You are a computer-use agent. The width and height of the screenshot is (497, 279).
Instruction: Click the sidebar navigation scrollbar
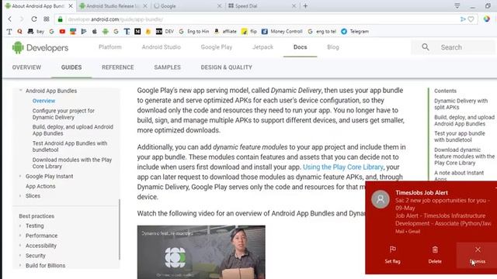(x=119, y=229)
